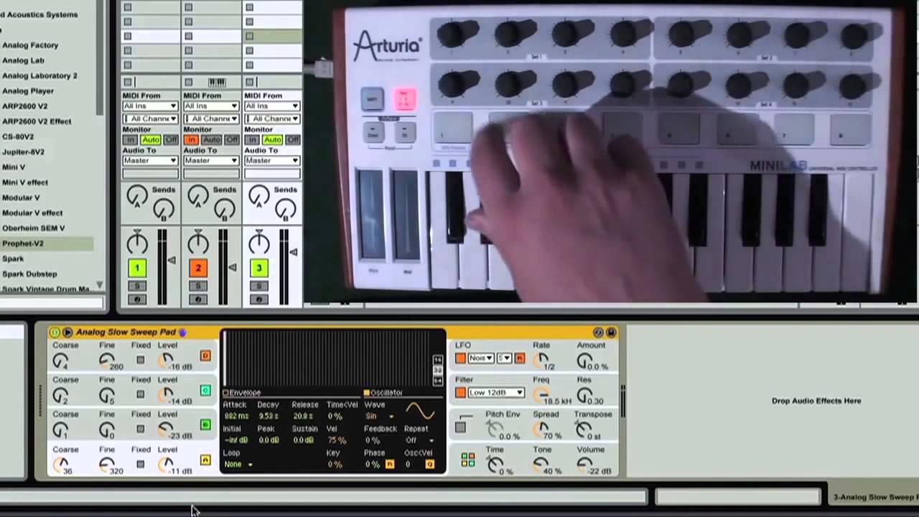
Task: Arm track 1 for recording
Action: click(x=137, y=299)
